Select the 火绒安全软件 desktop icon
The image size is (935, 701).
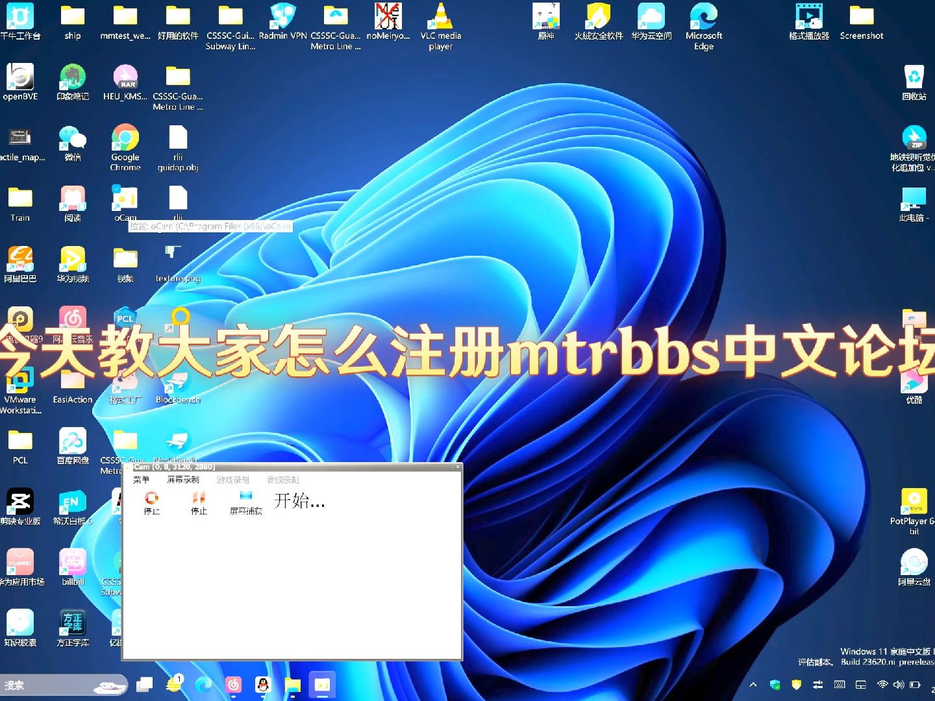[599, 21]
